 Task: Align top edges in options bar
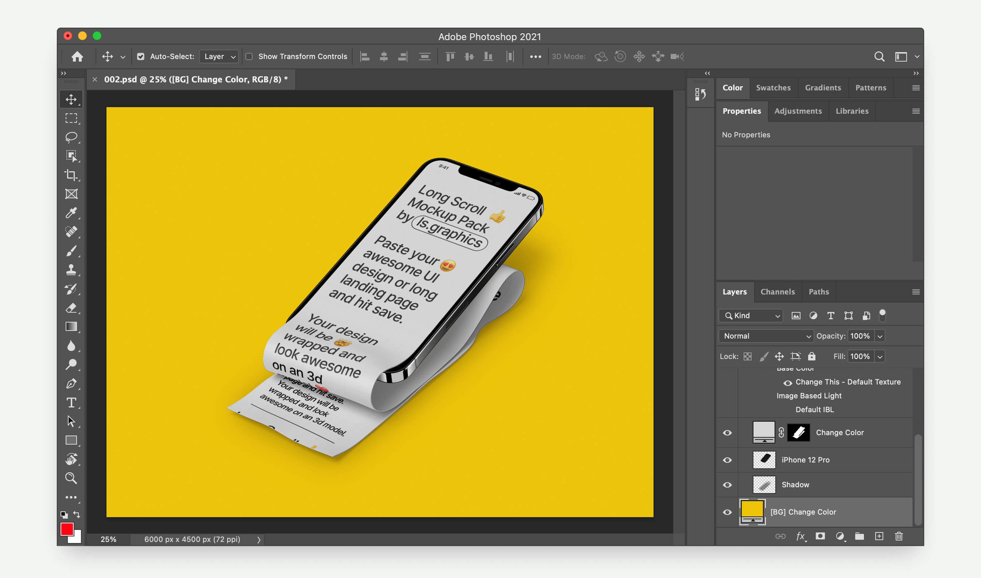tap(450, 56)
